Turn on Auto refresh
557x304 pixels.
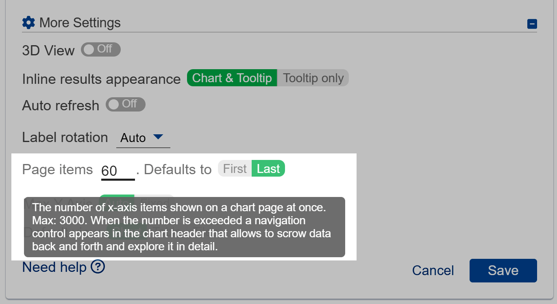(x=125, y=105)
